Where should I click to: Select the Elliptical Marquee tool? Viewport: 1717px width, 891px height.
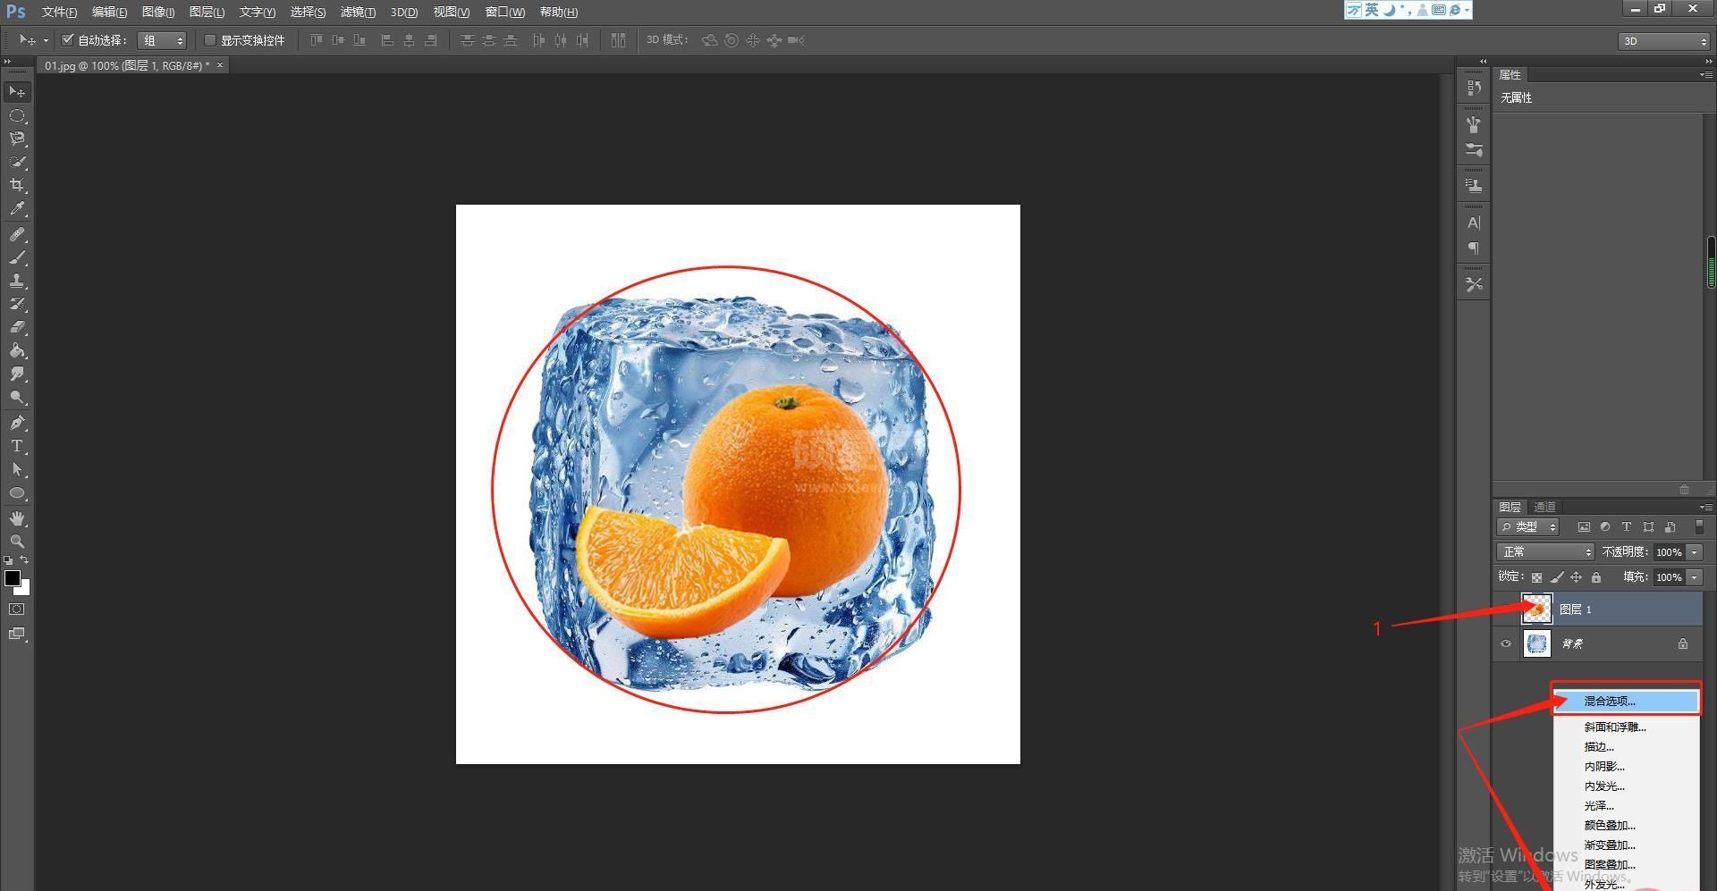pos(17,116)
